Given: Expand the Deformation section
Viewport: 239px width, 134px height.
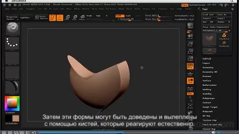Looking at the screenshot, I should click(x=209, y=85).
